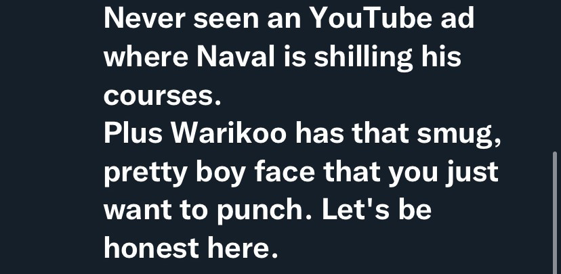
Task: Click the word "pretty" in the tweet
Action: coord(146,174)
